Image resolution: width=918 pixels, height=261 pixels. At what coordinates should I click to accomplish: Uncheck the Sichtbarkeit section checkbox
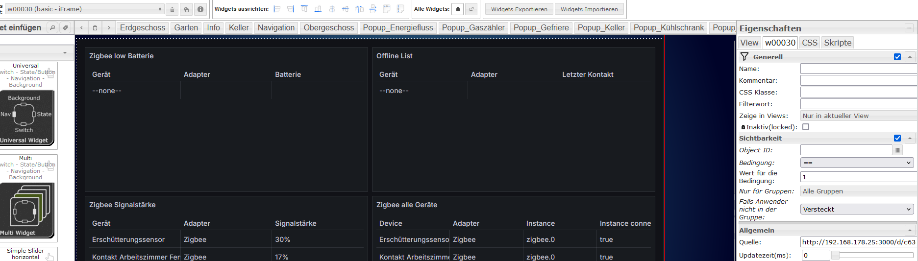pyautogui.click(x=897, y=138)
